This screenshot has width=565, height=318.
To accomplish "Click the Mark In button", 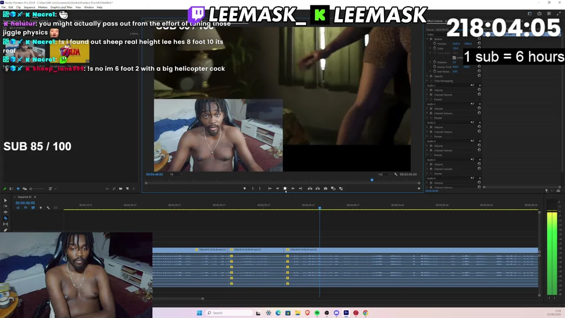I will (252, 189).
